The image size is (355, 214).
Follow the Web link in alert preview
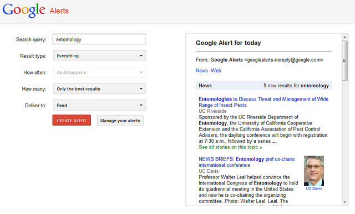coord(216,71)
